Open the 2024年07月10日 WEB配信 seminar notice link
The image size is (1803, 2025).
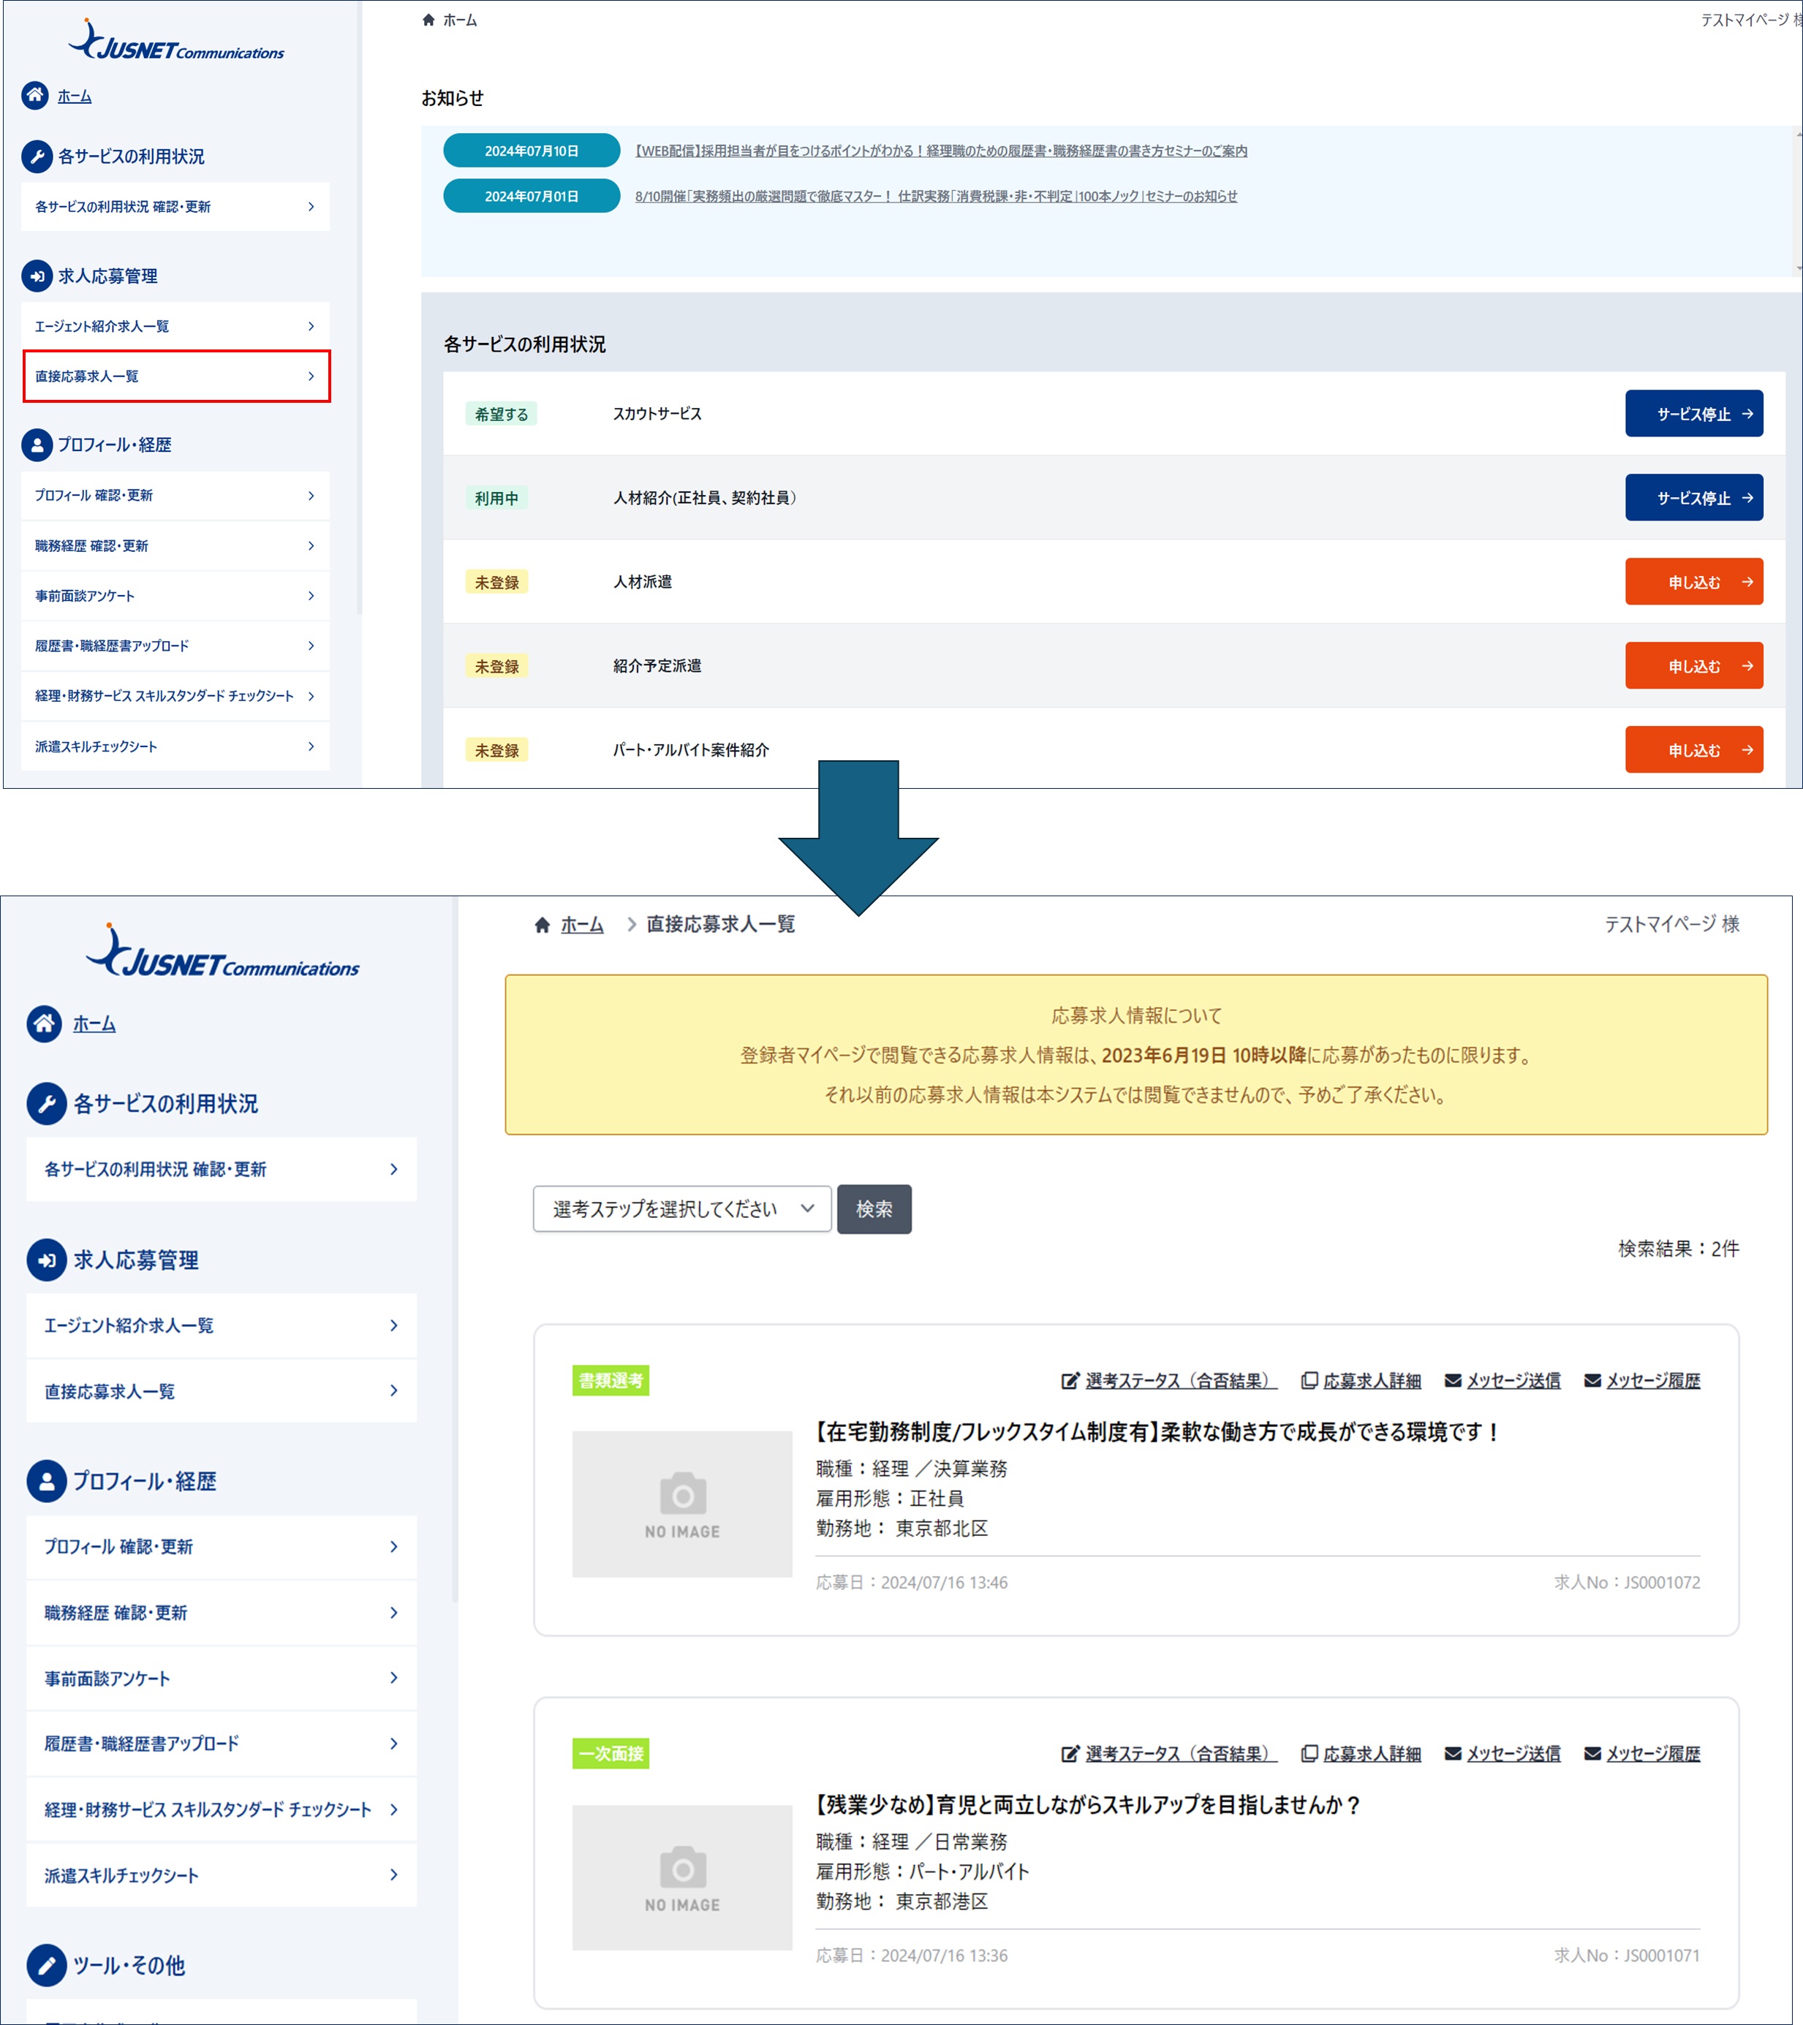(941, 151)
